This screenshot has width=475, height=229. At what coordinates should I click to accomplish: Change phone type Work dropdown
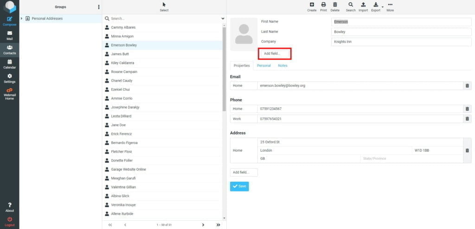(x=244, y=119)
